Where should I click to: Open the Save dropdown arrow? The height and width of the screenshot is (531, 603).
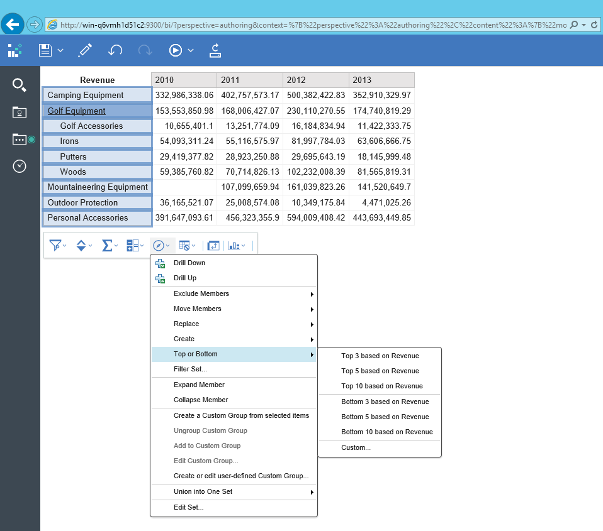(x=61, y=50)
